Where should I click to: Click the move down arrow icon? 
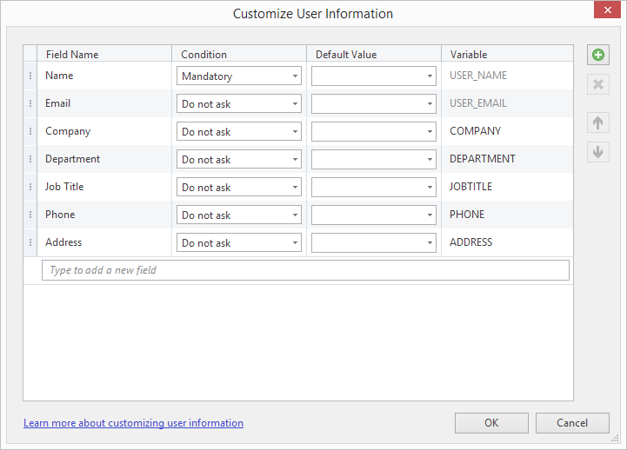point(598,152)
